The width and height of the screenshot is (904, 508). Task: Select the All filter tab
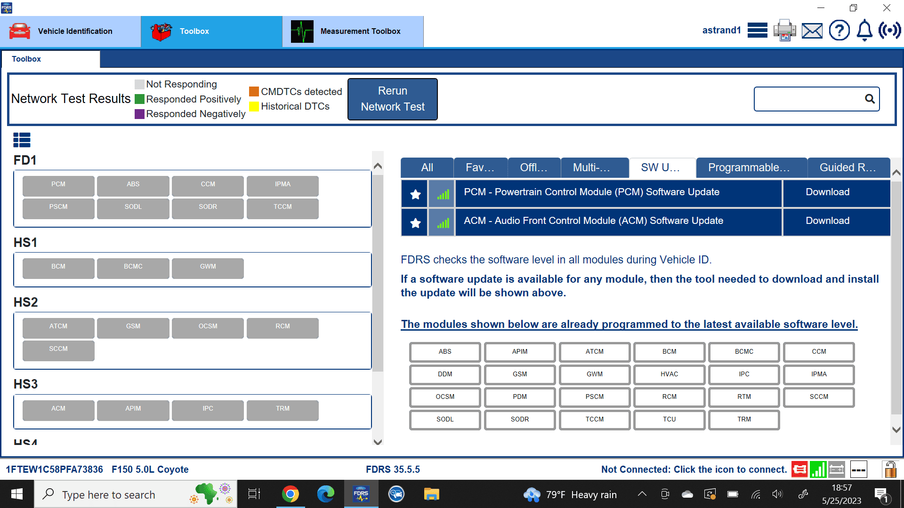pyautogui.click(x=427, y=167)
